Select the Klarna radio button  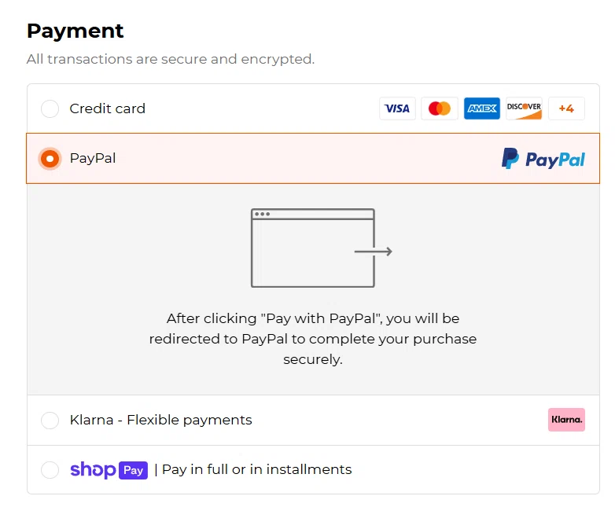[50, 420]
